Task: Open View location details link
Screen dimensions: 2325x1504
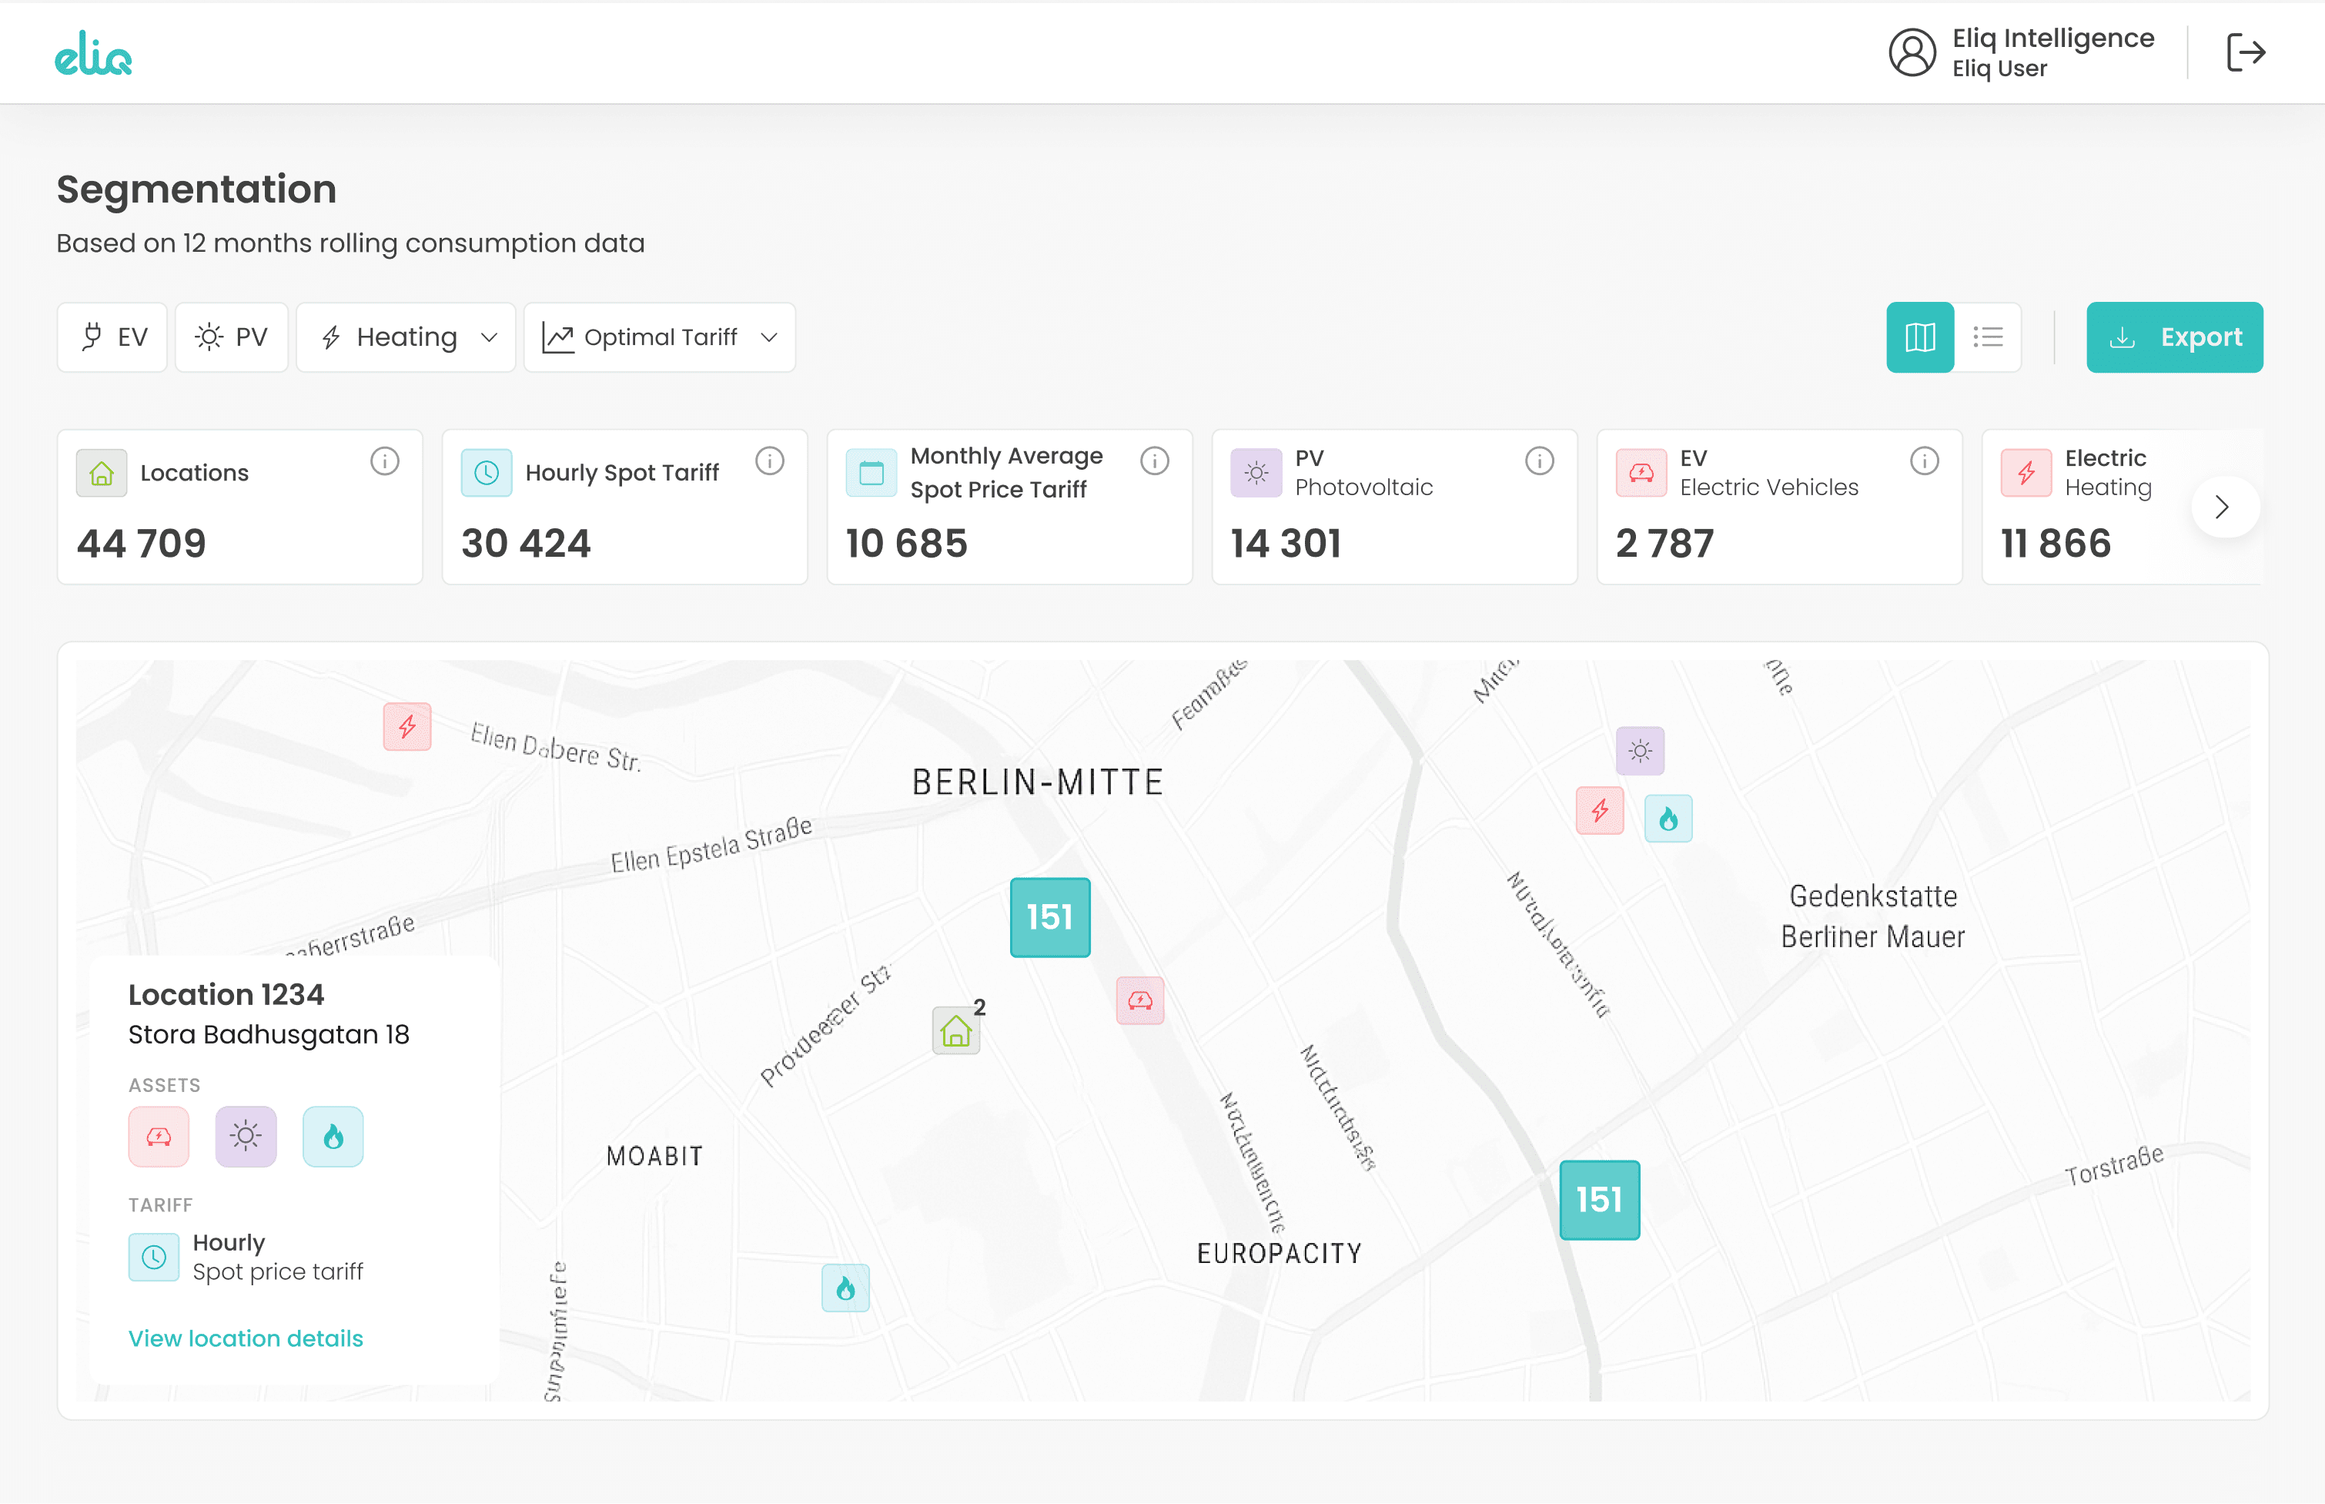Action: 245,1338
